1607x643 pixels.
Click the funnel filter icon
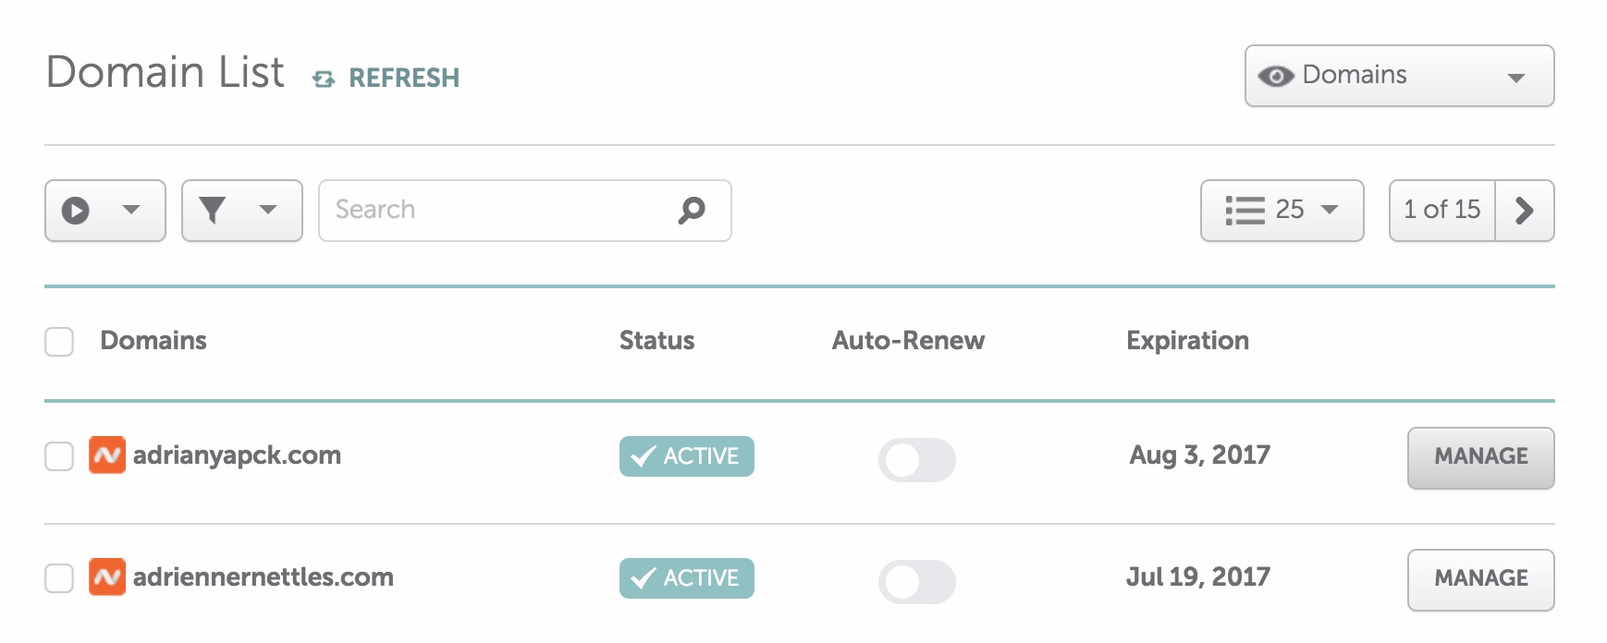pos(213,211)
